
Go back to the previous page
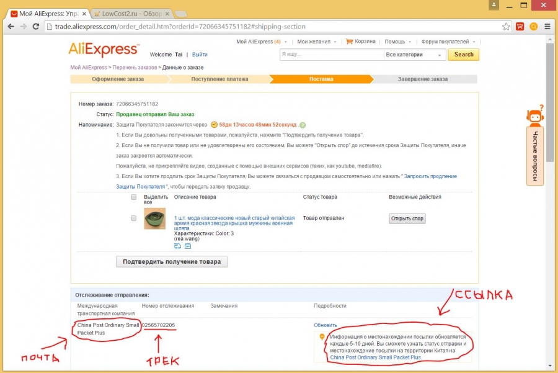pyautogui.click(x=11, y=26)
